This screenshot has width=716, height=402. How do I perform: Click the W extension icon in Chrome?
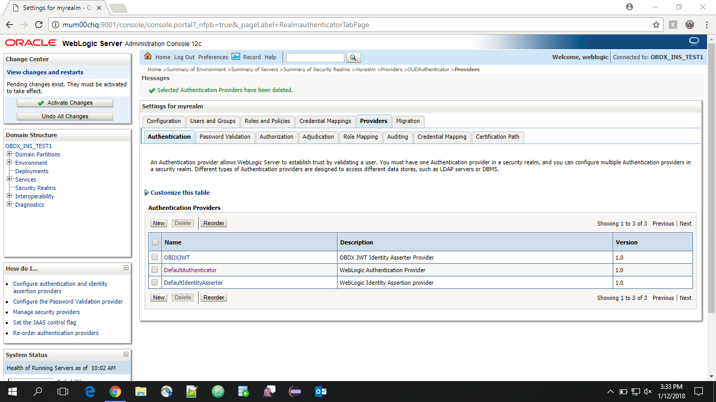[x=690, y=25]
